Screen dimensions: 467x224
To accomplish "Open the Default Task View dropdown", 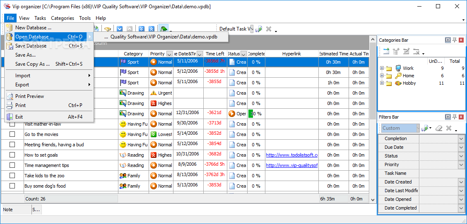I will pos(252,29).
